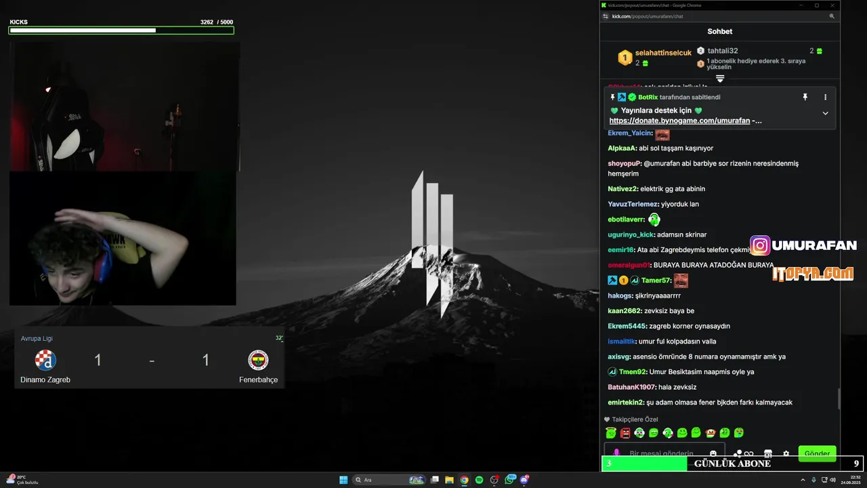867x488 pixels.
Task: Click the taskbar volume speaker icon
Action: click(832, 480)
